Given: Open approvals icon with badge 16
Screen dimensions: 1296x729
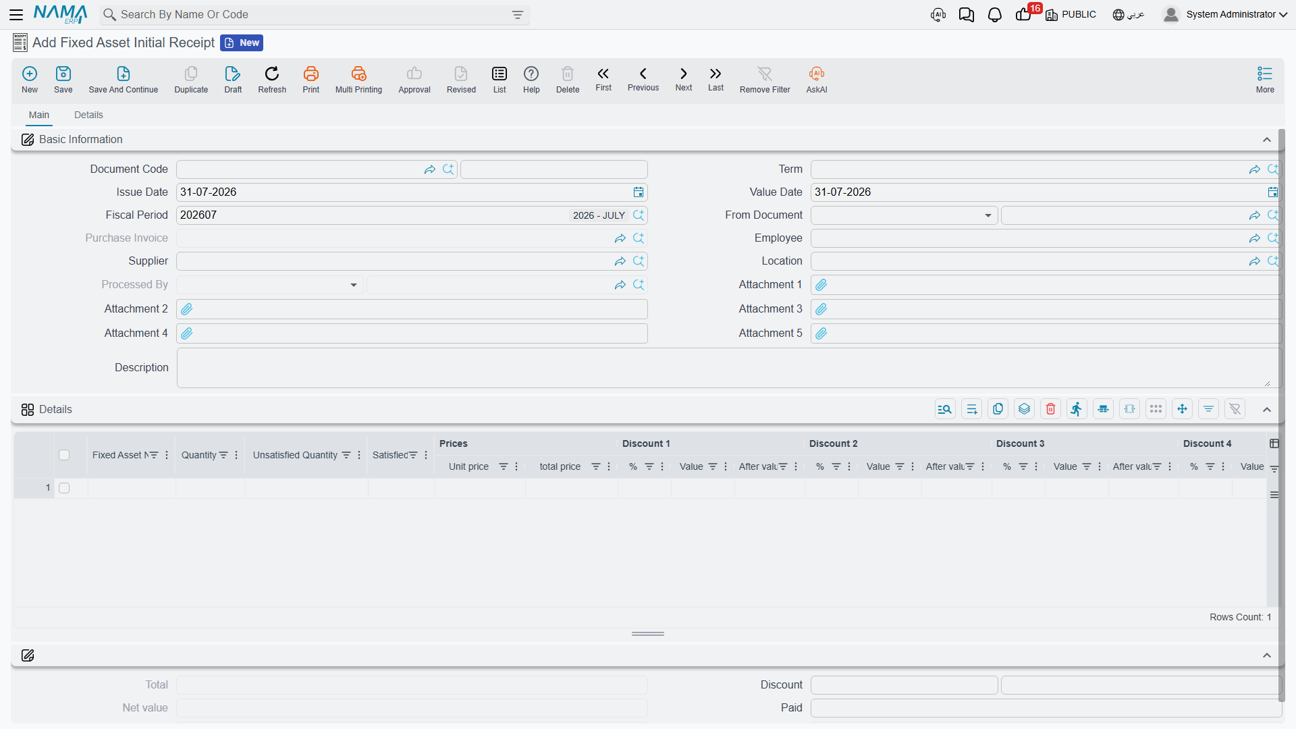Looking at the screenshot, I should 1024,14.
